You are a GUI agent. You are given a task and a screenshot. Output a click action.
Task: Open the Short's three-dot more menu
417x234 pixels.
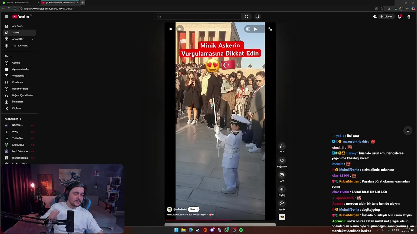click(x=262, y=29)
